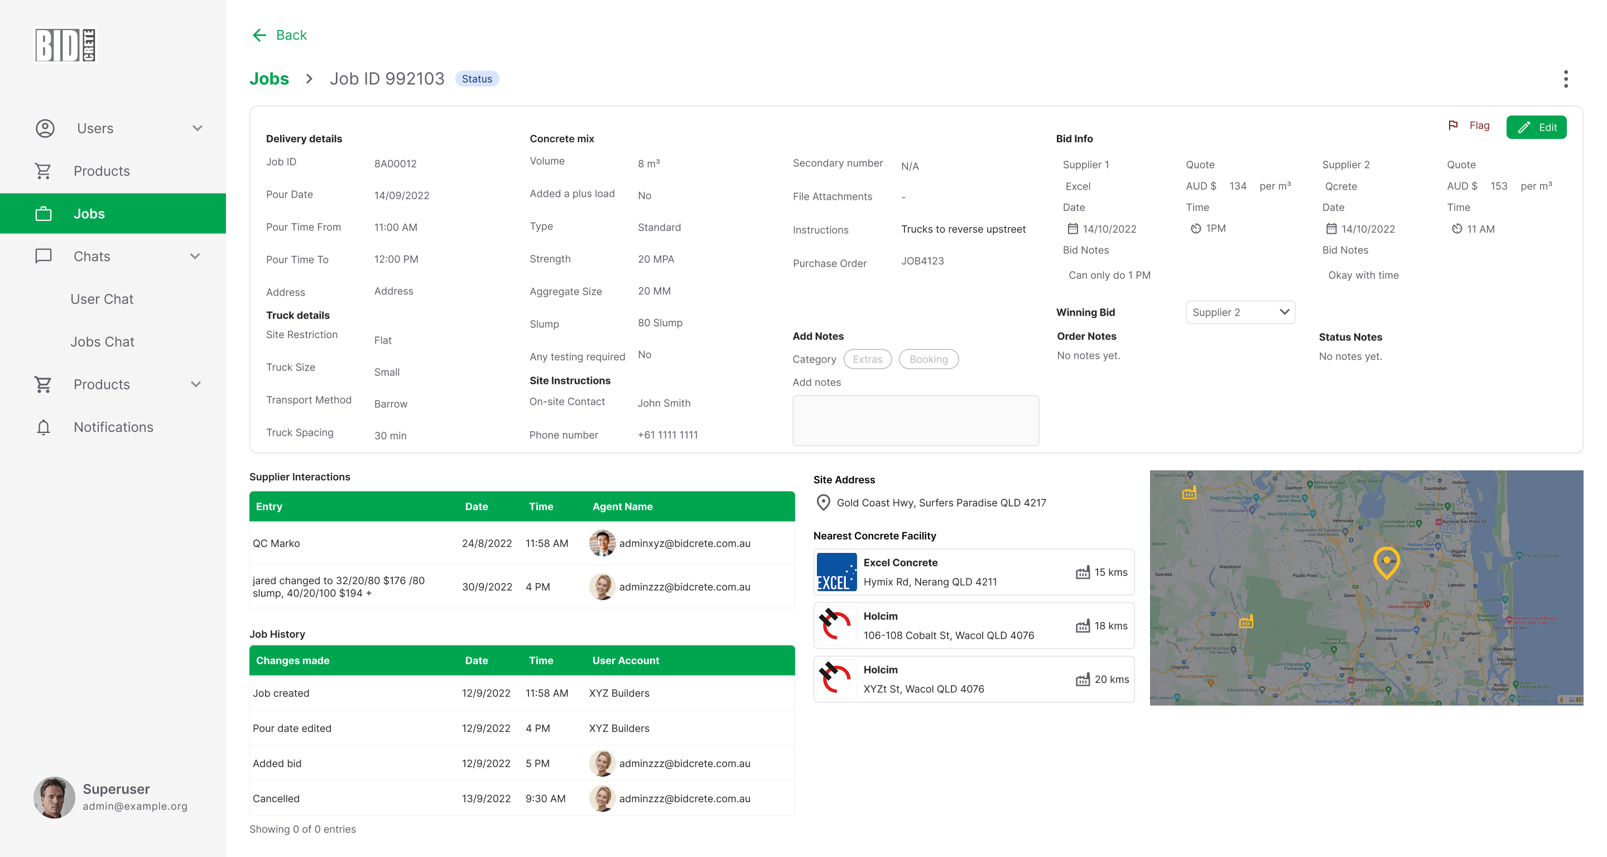Click the Holcim logo at Cobalt St
1607x857 pixels.
point(836,625)
